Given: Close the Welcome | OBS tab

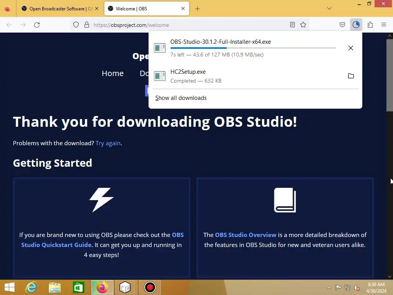Looking at the screenshot, I should tap(183, 8).
